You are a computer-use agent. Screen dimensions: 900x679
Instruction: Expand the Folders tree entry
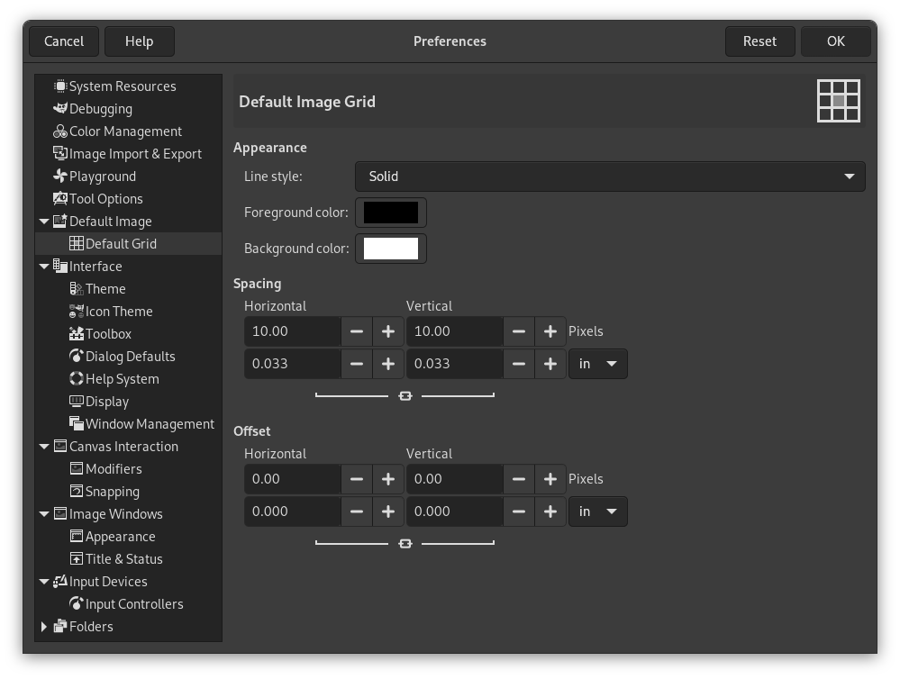click(x=44, y=626)
